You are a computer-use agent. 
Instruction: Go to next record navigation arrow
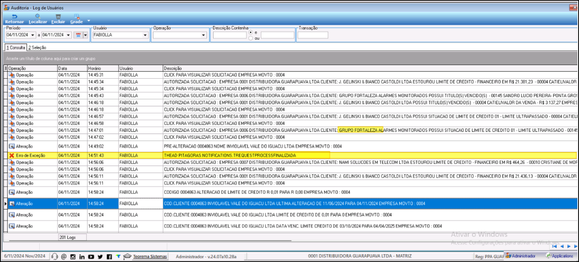tap(569, 246)
